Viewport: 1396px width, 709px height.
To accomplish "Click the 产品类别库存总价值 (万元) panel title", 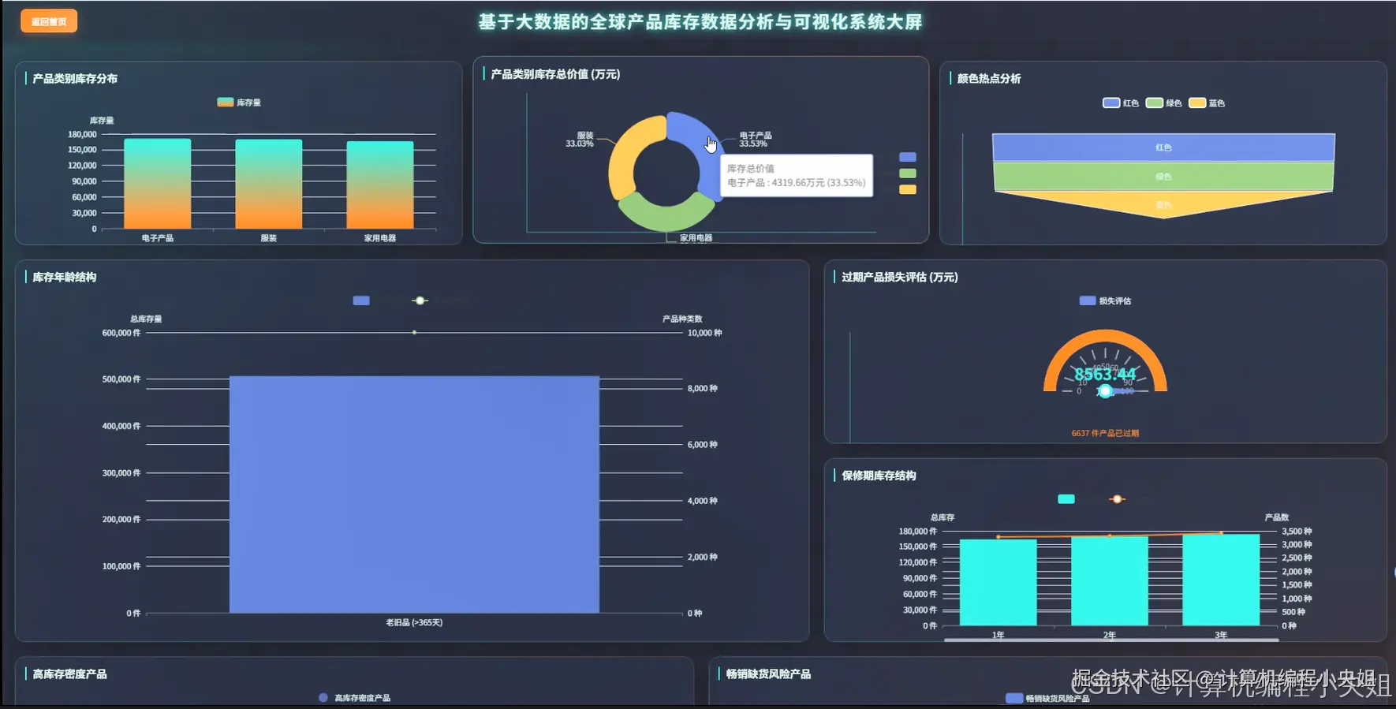I will [555, 74].
